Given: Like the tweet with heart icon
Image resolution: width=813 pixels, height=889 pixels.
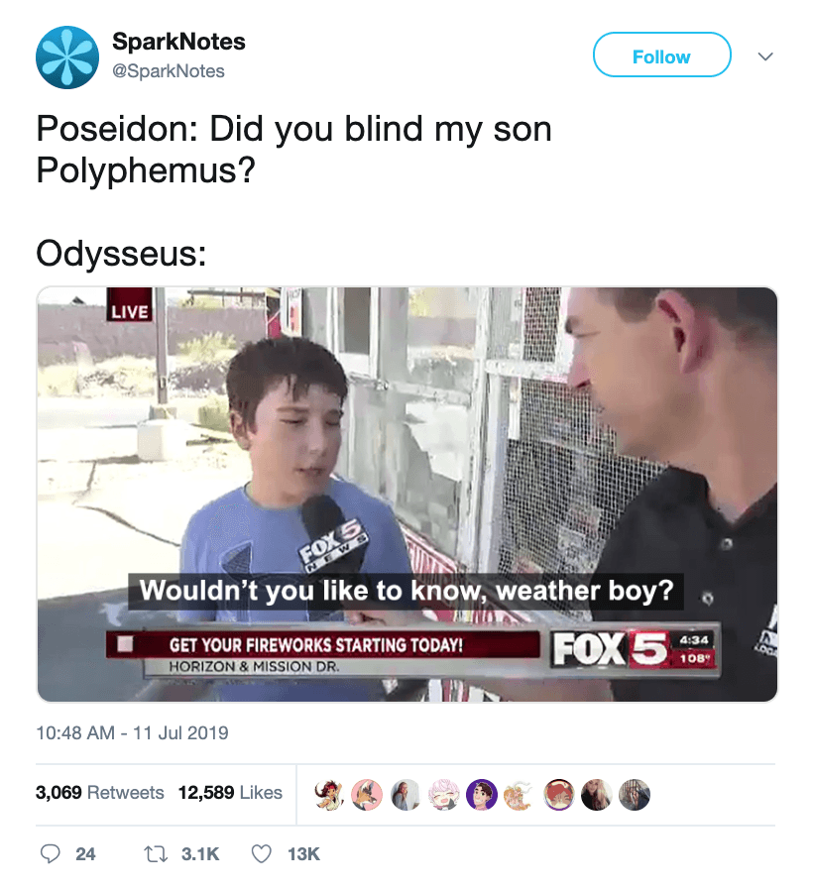Looking at the screenshot, I should click(261, 854).
